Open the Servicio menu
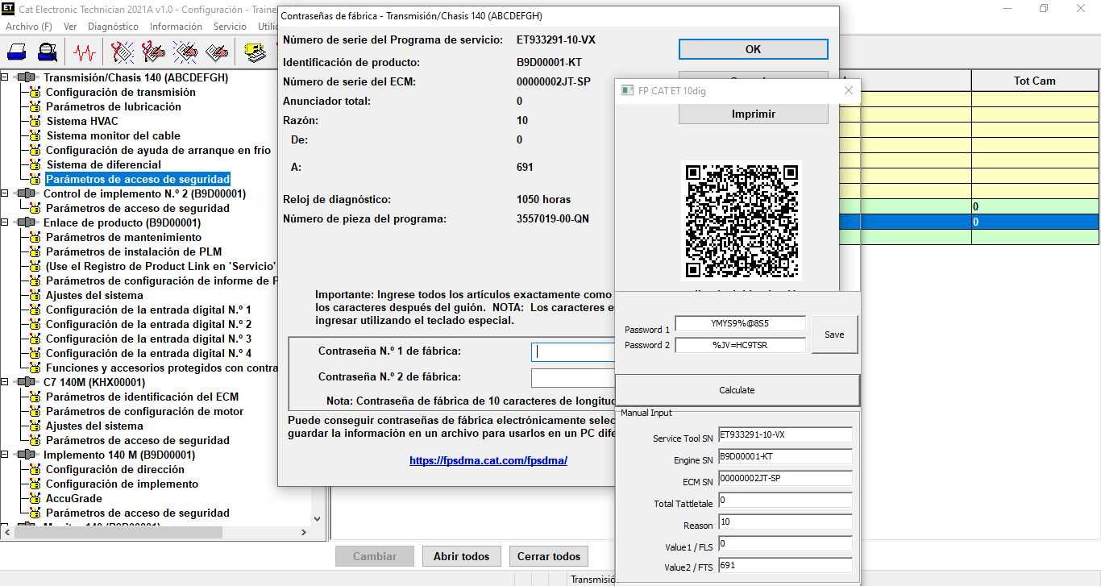The height and width of the screenshot is (586, 1101). [x=230, y=26]
